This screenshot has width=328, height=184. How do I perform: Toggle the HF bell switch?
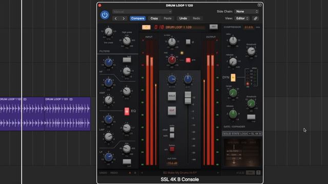pyautogui.click(x=127, y=60)
